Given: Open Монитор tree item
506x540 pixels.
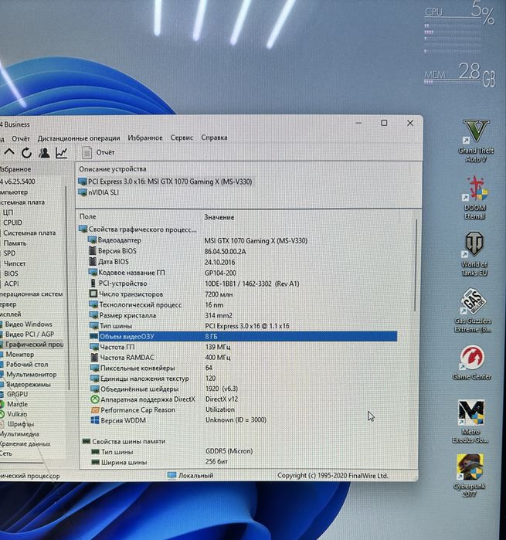Looking at the screenshot, I should pos(17,354).
